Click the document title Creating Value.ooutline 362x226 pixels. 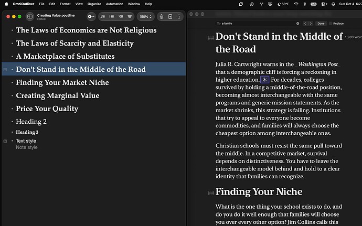[56, 15]
